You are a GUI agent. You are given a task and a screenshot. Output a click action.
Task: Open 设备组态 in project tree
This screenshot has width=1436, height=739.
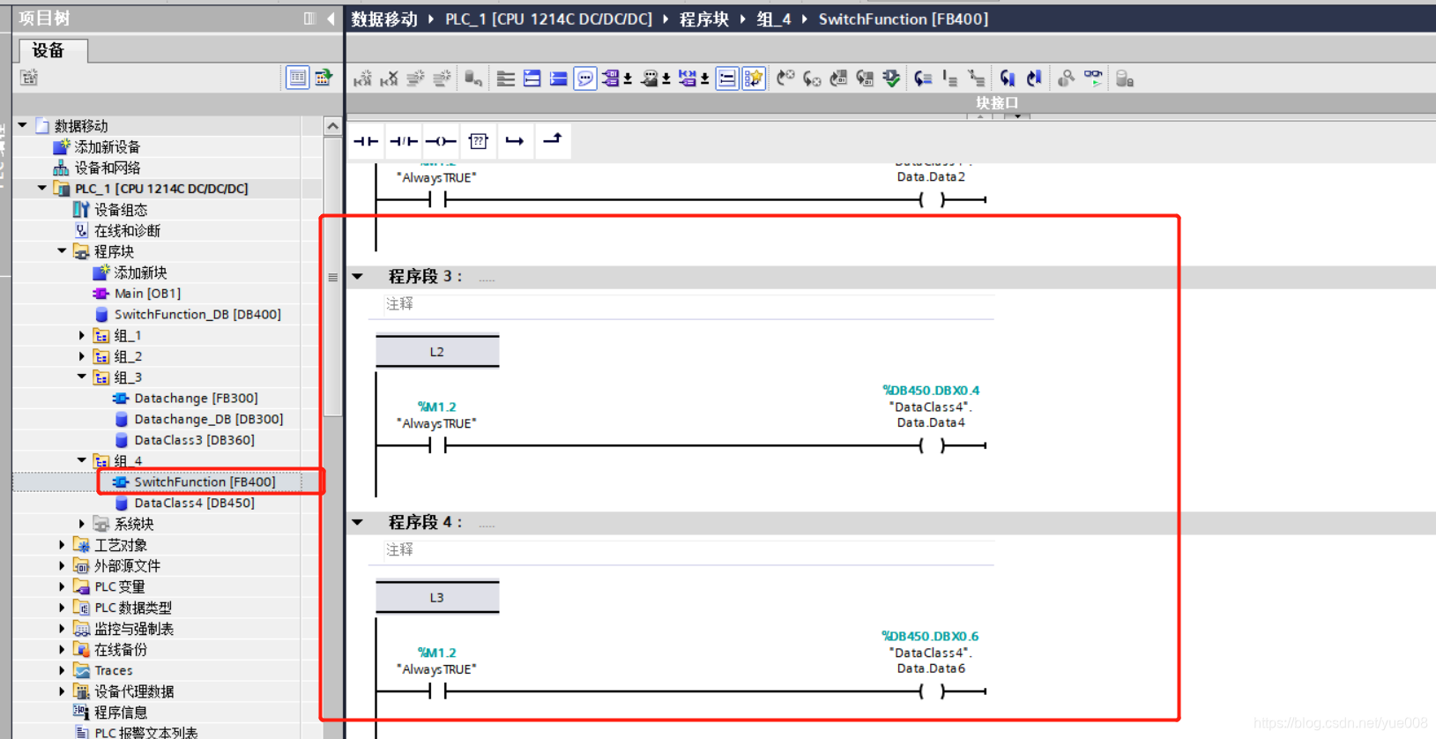121,210
